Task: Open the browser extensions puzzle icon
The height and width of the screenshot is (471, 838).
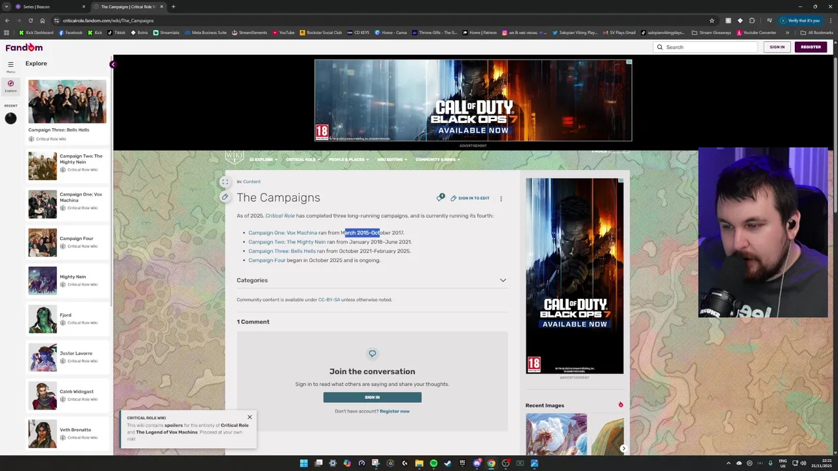Action: [752, 20]
